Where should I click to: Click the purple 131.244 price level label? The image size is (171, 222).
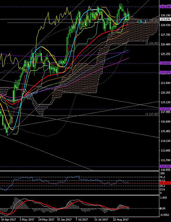pyautogui.click(x=165, y=7)
